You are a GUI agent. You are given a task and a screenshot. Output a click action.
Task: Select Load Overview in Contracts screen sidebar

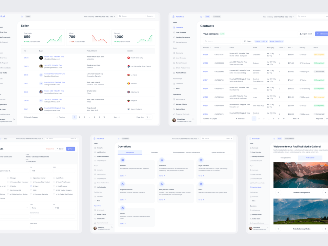tap(181, 32)
